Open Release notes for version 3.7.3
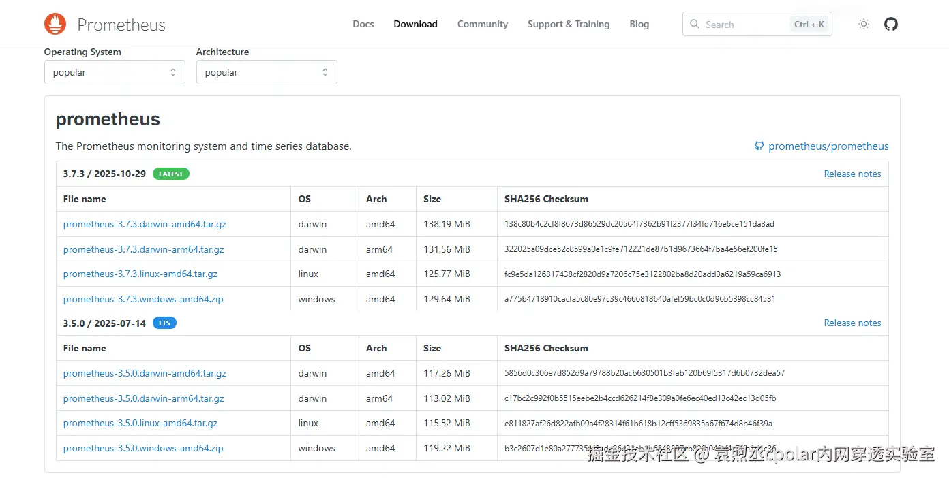The height and width of the screenshot is (478, 949). (852, 174)
